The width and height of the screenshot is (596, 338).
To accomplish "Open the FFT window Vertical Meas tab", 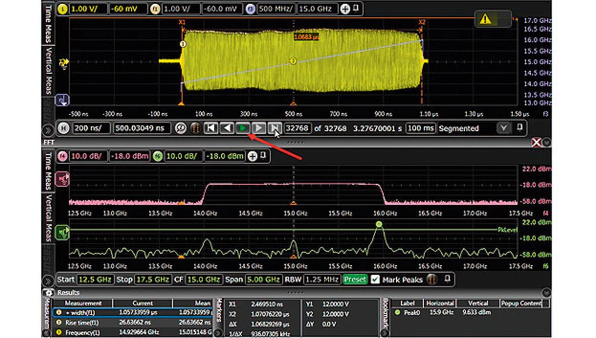I will point(48,218).
